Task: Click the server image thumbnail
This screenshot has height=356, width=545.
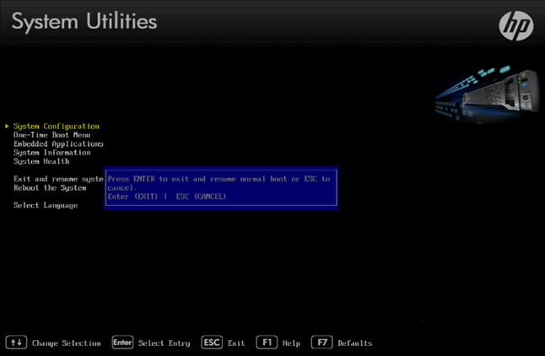Action: point(488,94)
